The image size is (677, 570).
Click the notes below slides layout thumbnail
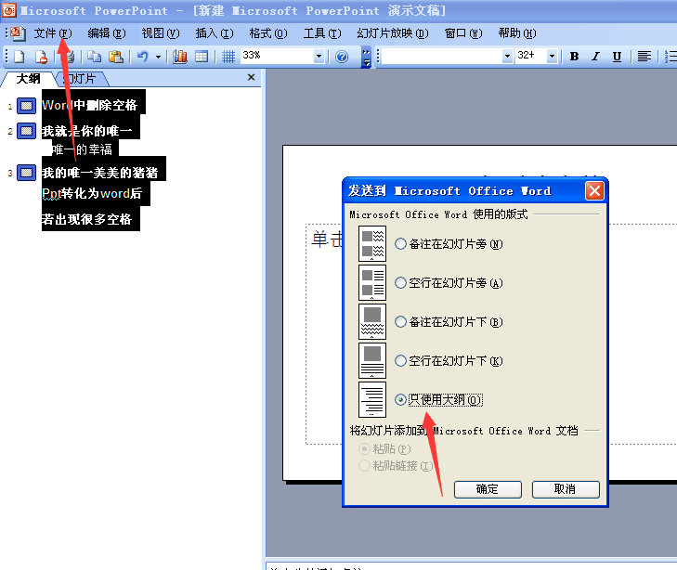(372, 321)
